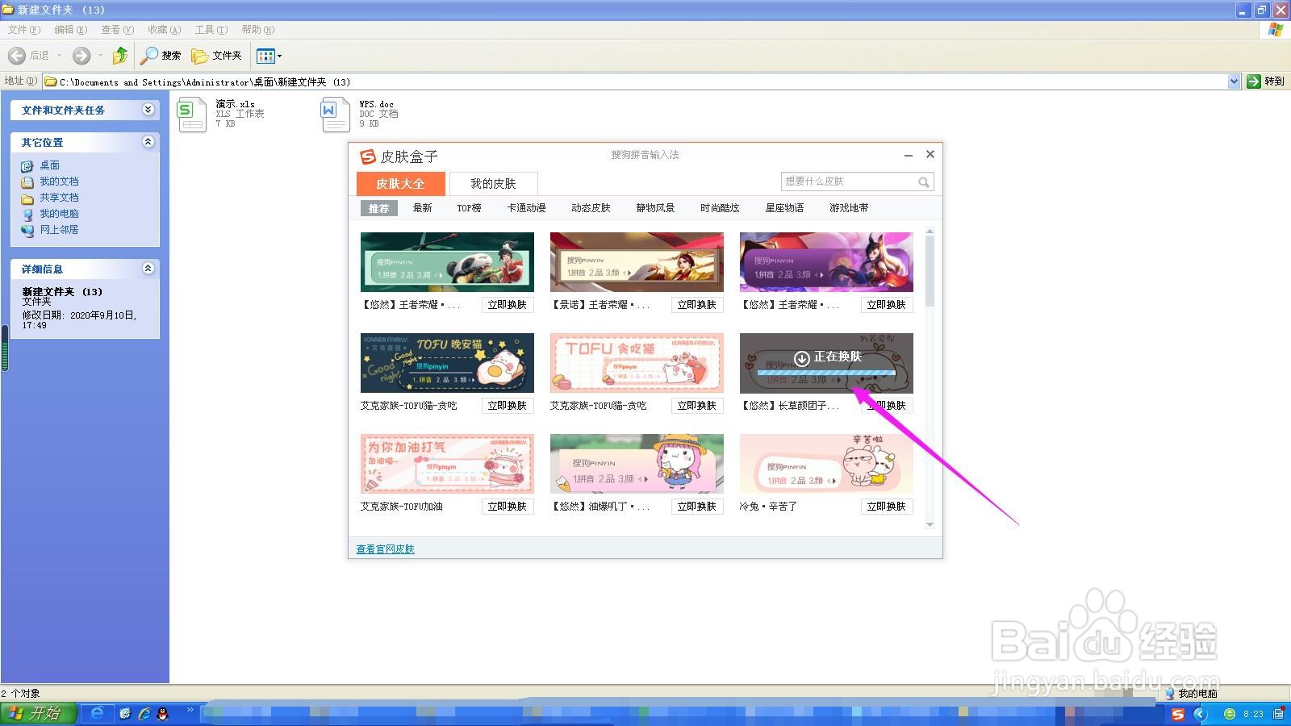Click the Explorer Forward arrow icon
1291x726 pixels.
point(81,55)
